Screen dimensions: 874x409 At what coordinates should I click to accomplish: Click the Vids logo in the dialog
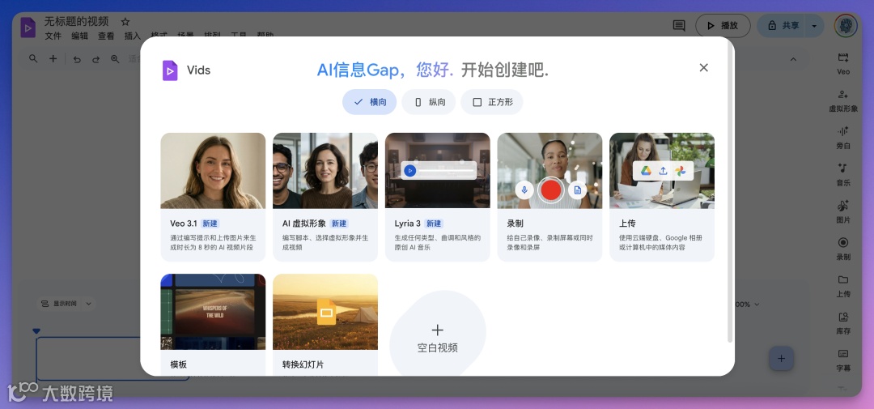tap(170, 70)
